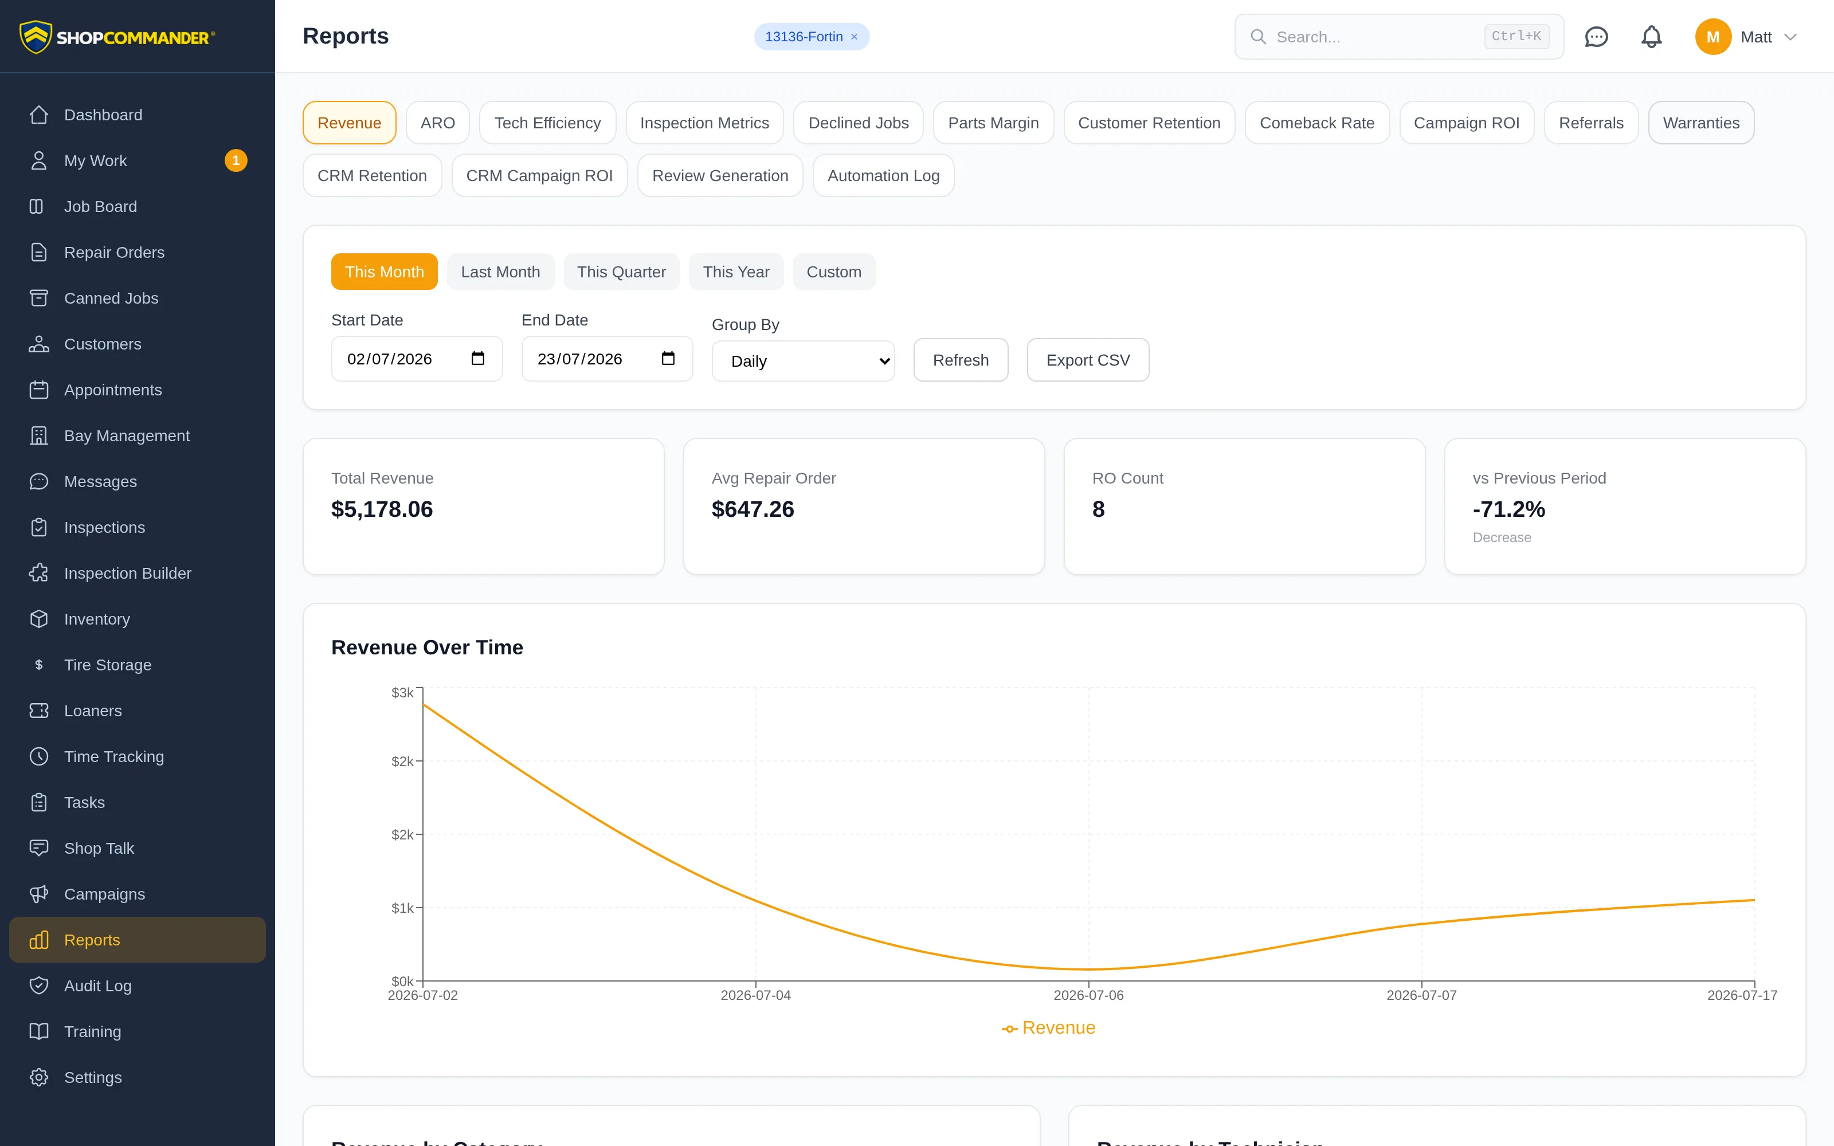1834x1146 pixels.
Task: Select the Declined Jobs tab
Action: click(x=859, y=123)
